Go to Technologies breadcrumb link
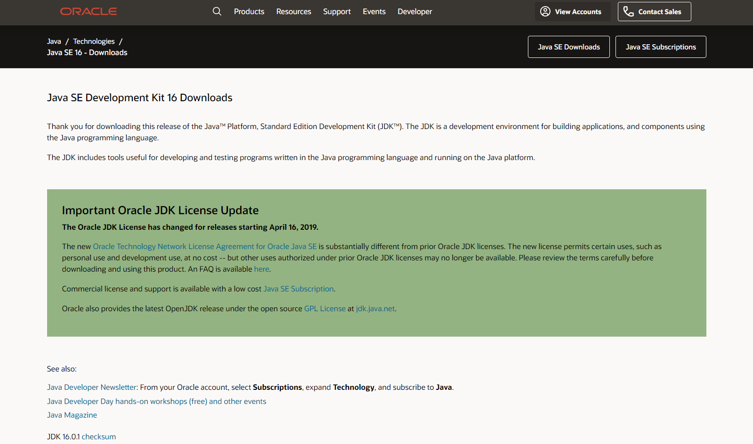The height and width of the screenshot is (444, 753). 94,41
